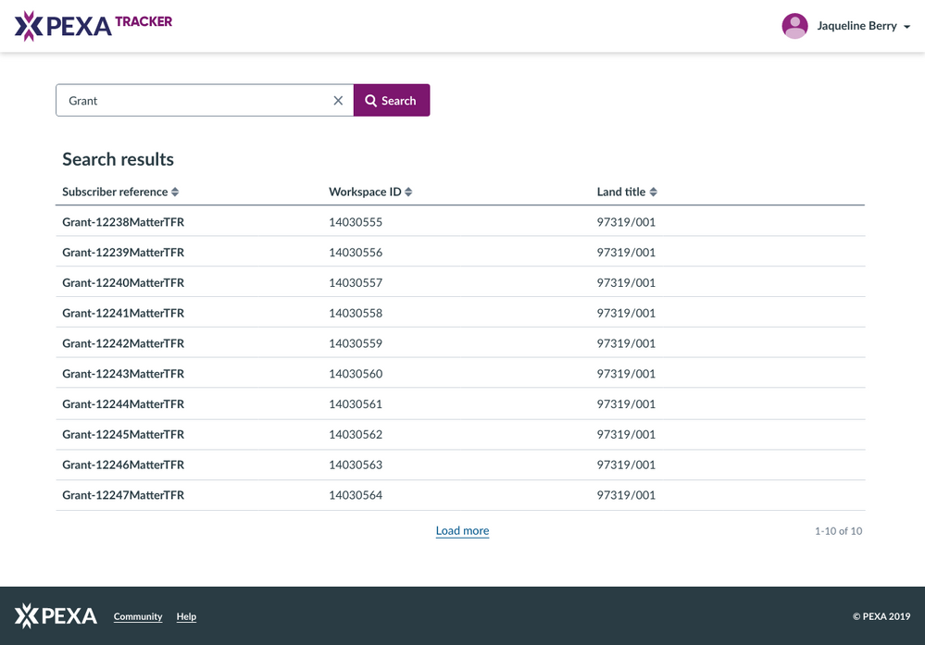The height and width of the screenshot is (645, 925).
Task: Click Jaqueline Berry user name
Action: coord(856,26)
